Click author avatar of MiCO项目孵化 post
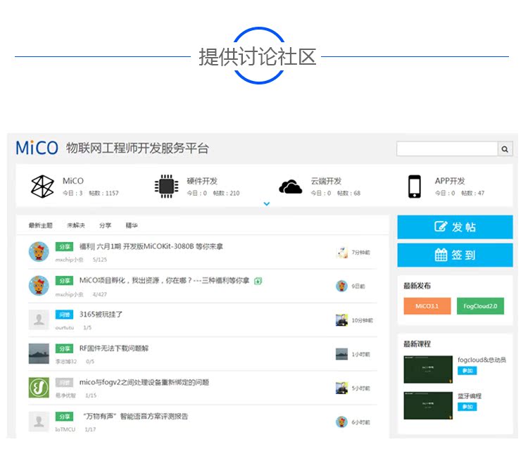This screenshot has height=449, width=528. (39, 286)
